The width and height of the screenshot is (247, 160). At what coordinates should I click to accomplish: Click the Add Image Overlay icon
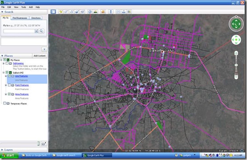coord(77,12)
